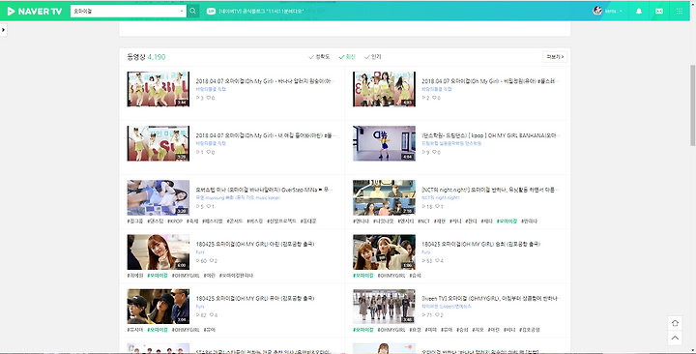Go to page top with arrow button
The width and height of the screenshot is (696, 354).
(675, 338)
